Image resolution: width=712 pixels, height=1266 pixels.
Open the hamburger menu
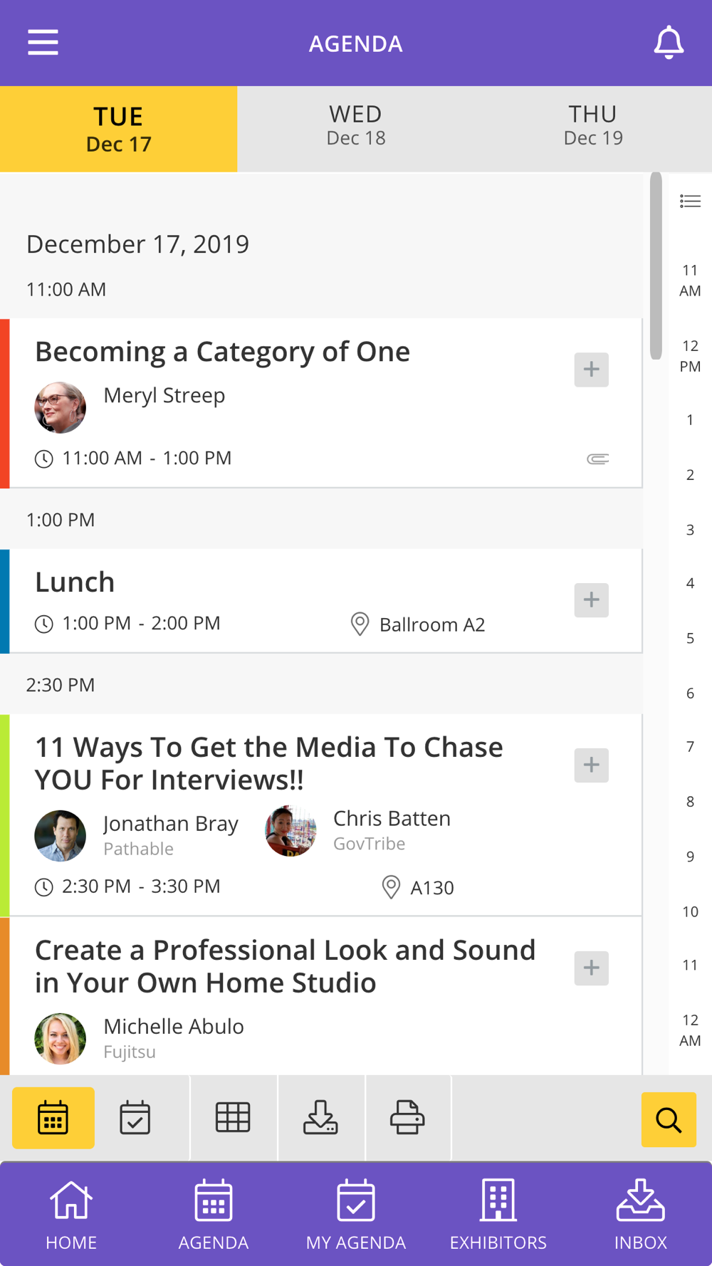[x=43, y=43]
